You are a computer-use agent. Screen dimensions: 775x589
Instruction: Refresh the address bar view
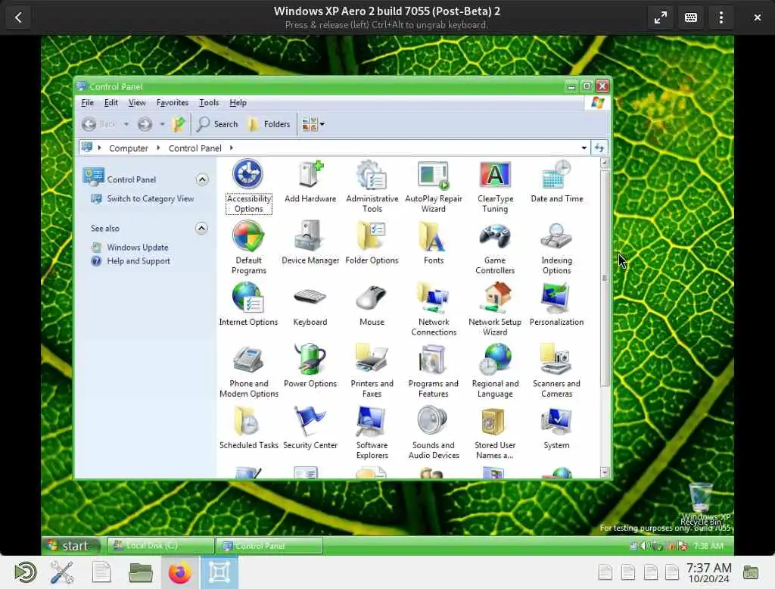[x=599, y=148]
